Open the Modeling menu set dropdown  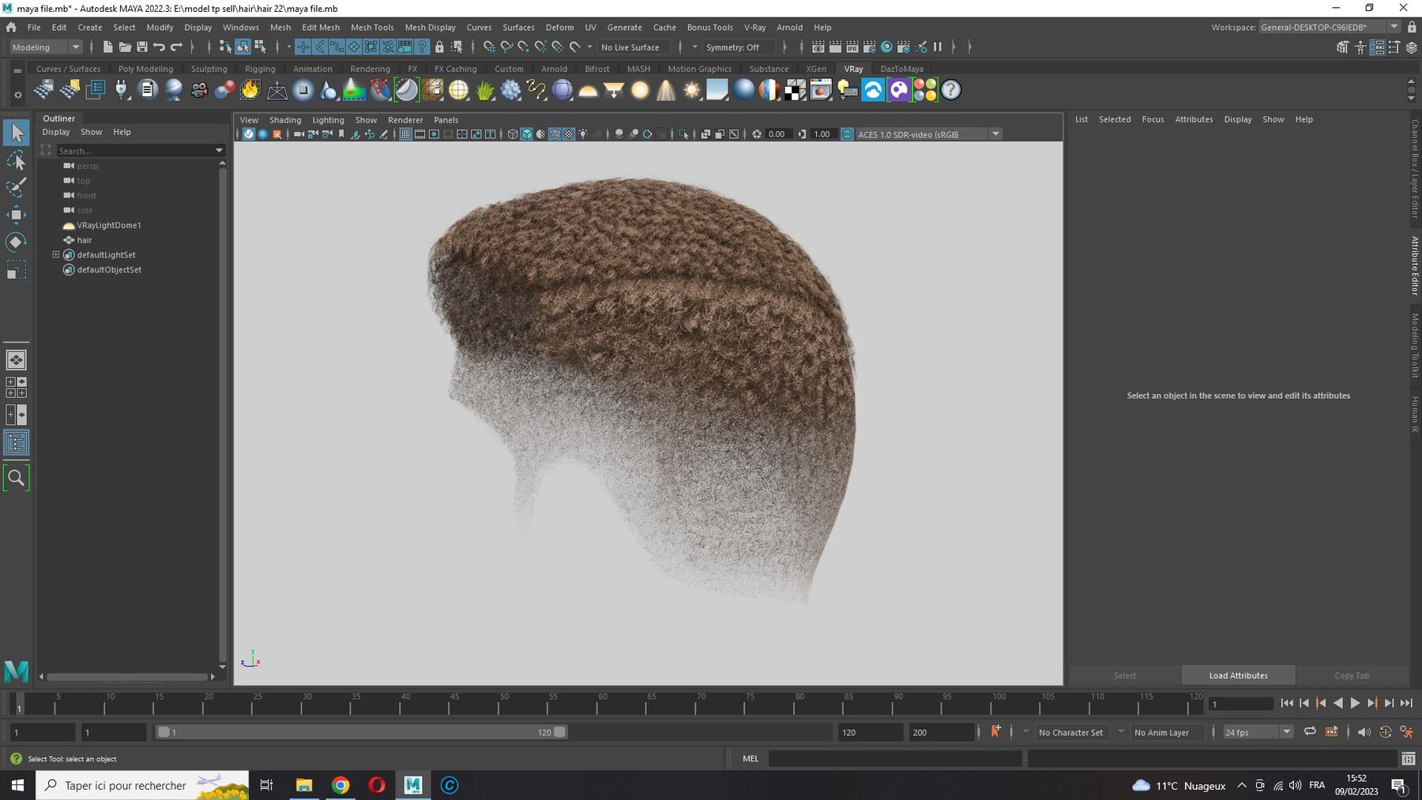(46, 47)
